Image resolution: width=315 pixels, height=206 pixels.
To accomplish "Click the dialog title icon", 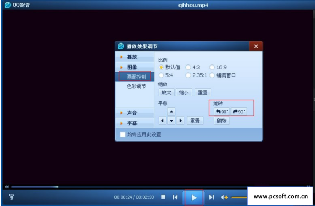I will 121,46.
